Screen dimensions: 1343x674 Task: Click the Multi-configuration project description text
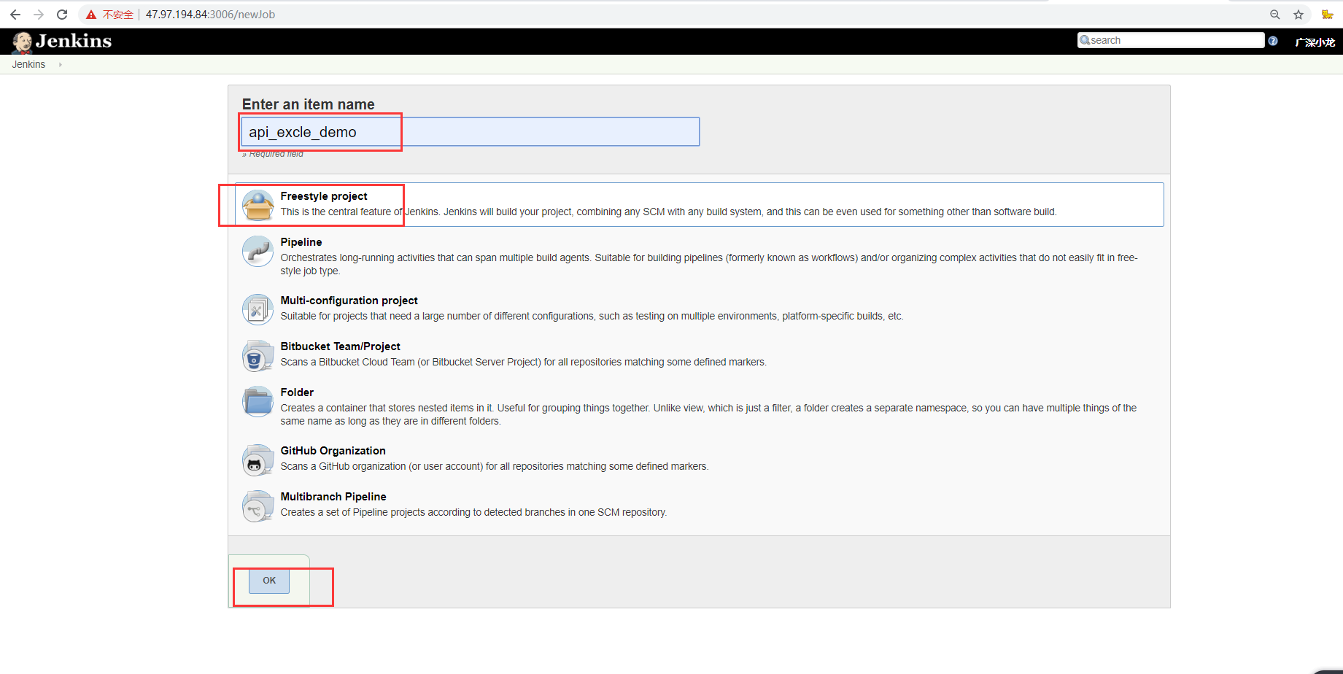click(592, 316)
